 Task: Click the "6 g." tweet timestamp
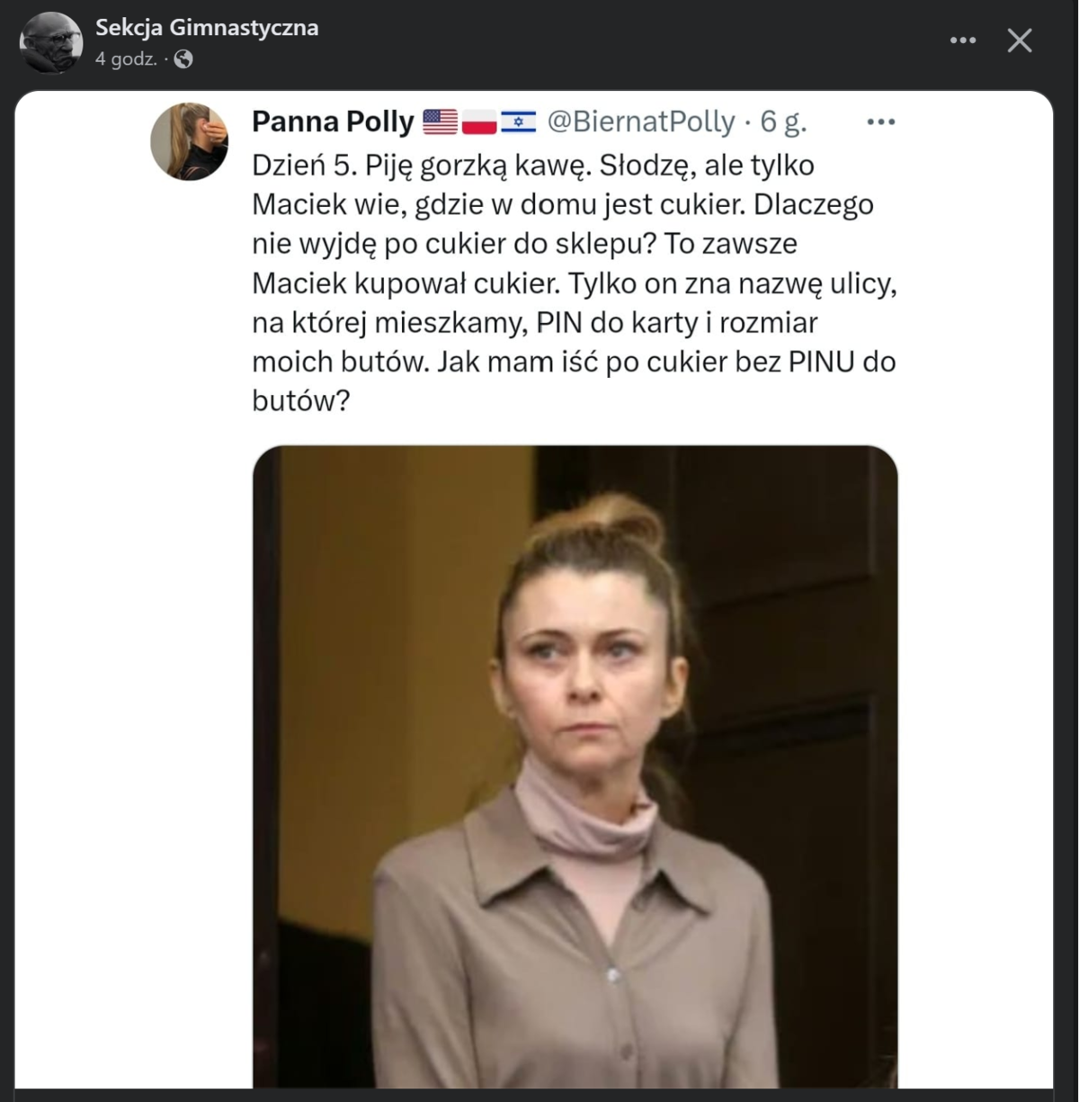784,121
